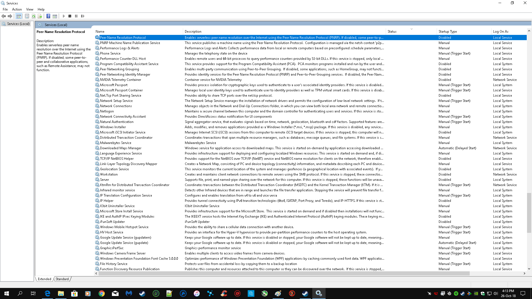Open the View menu

coord(30,9)
